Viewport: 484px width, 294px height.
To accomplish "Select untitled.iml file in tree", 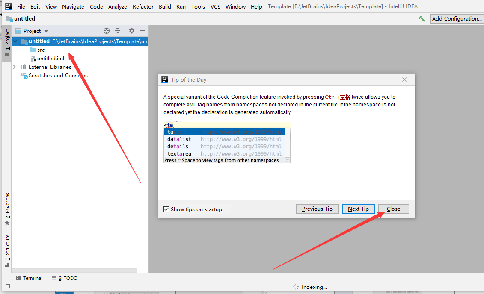I will pos(50,59).
